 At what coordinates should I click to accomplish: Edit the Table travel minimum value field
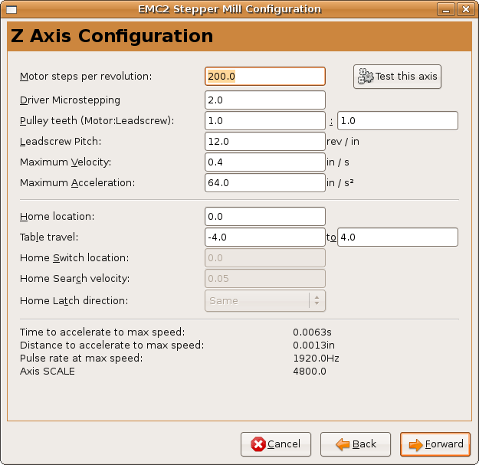pyautogui.click(x=265, y=237)
